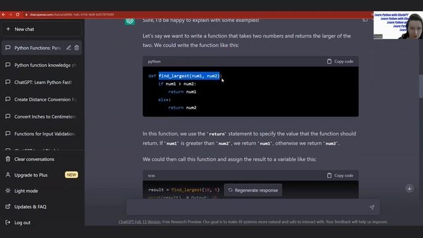Open Functions for Input Validation chat

(x=42, y=134)
